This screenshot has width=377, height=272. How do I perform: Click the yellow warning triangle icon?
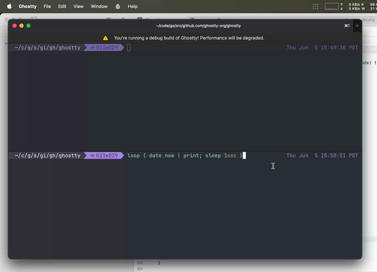point(105,38)
